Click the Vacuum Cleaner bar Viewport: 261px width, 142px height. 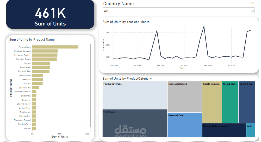pos(34,92)
